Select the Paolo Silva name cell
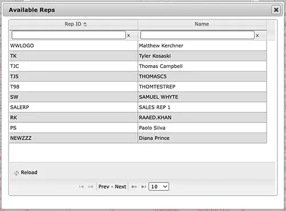Screen dimensions: 286x211 click(x=202, y=128)
